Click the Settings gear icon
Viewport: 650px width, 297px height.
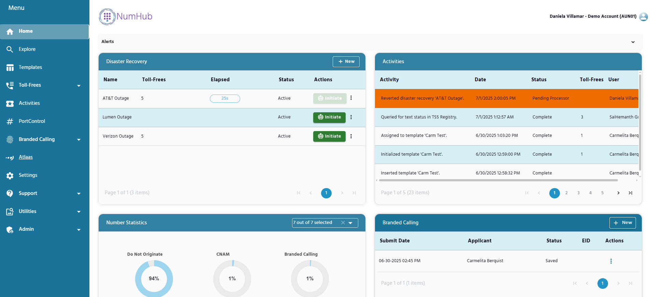pyautogui.click(x=10, y=175)
